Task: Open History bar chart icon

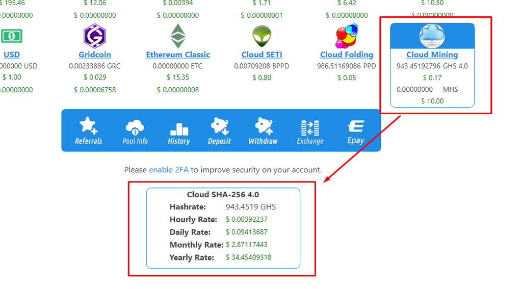Action: (179, 134)
